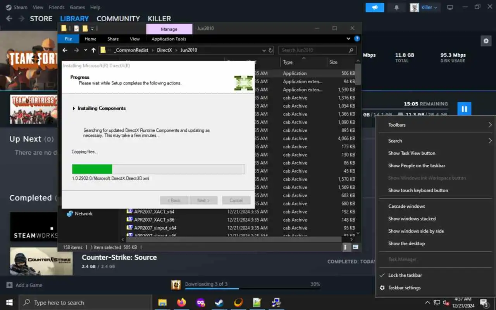Launch Firefox from the taskbar
The width and height of the screenshot is (496, 310).
click(x=181, y=303)
